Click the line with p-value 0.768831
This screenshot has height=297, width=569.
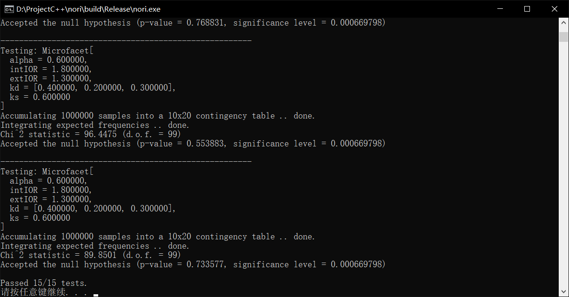tap(193, 23)
